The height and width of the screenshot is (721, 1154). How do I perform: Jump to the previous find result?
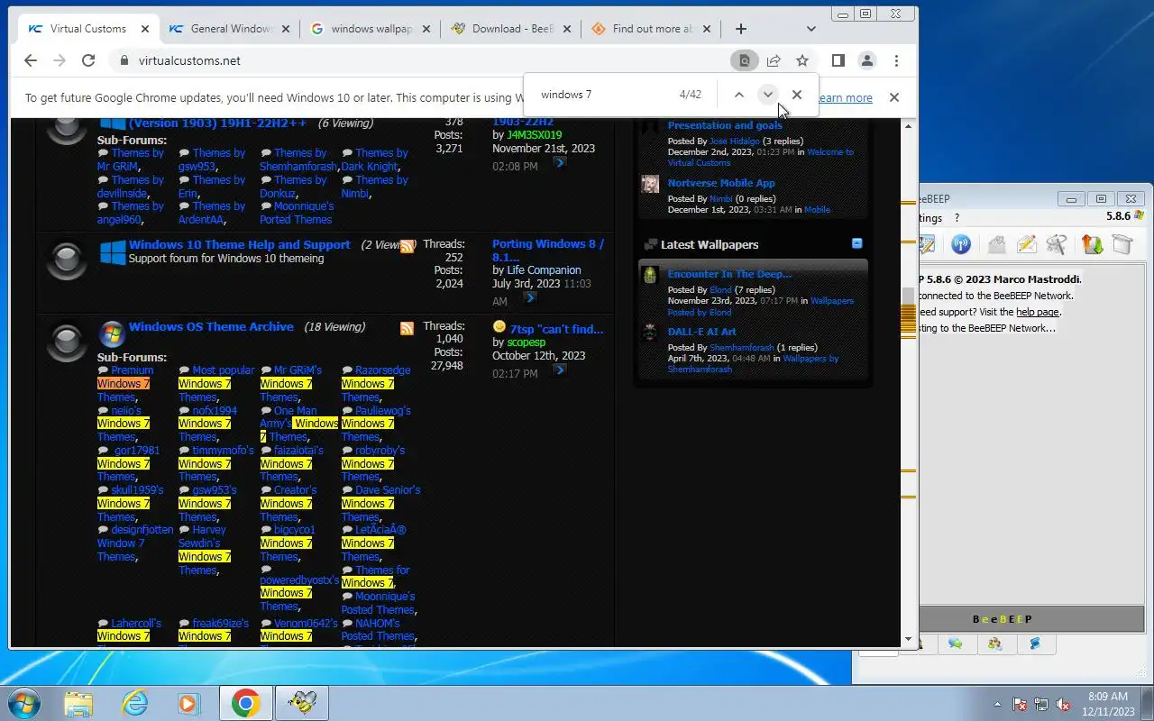[738, 95]
